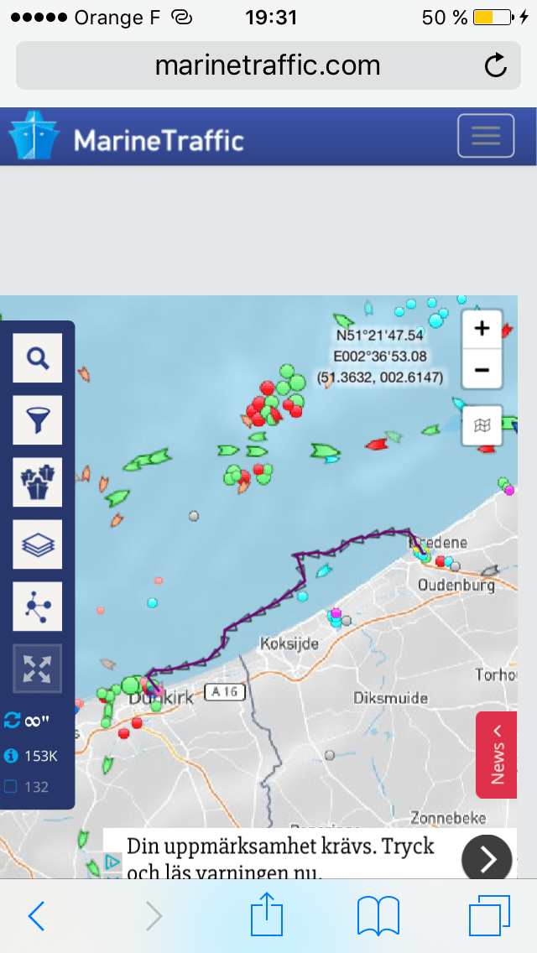Open the My Fleets ships icon

pyautogui.click(x=38, y=482)
